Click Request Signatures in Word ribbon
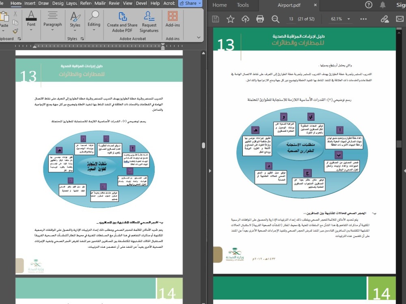 click(x=149, y=22)
